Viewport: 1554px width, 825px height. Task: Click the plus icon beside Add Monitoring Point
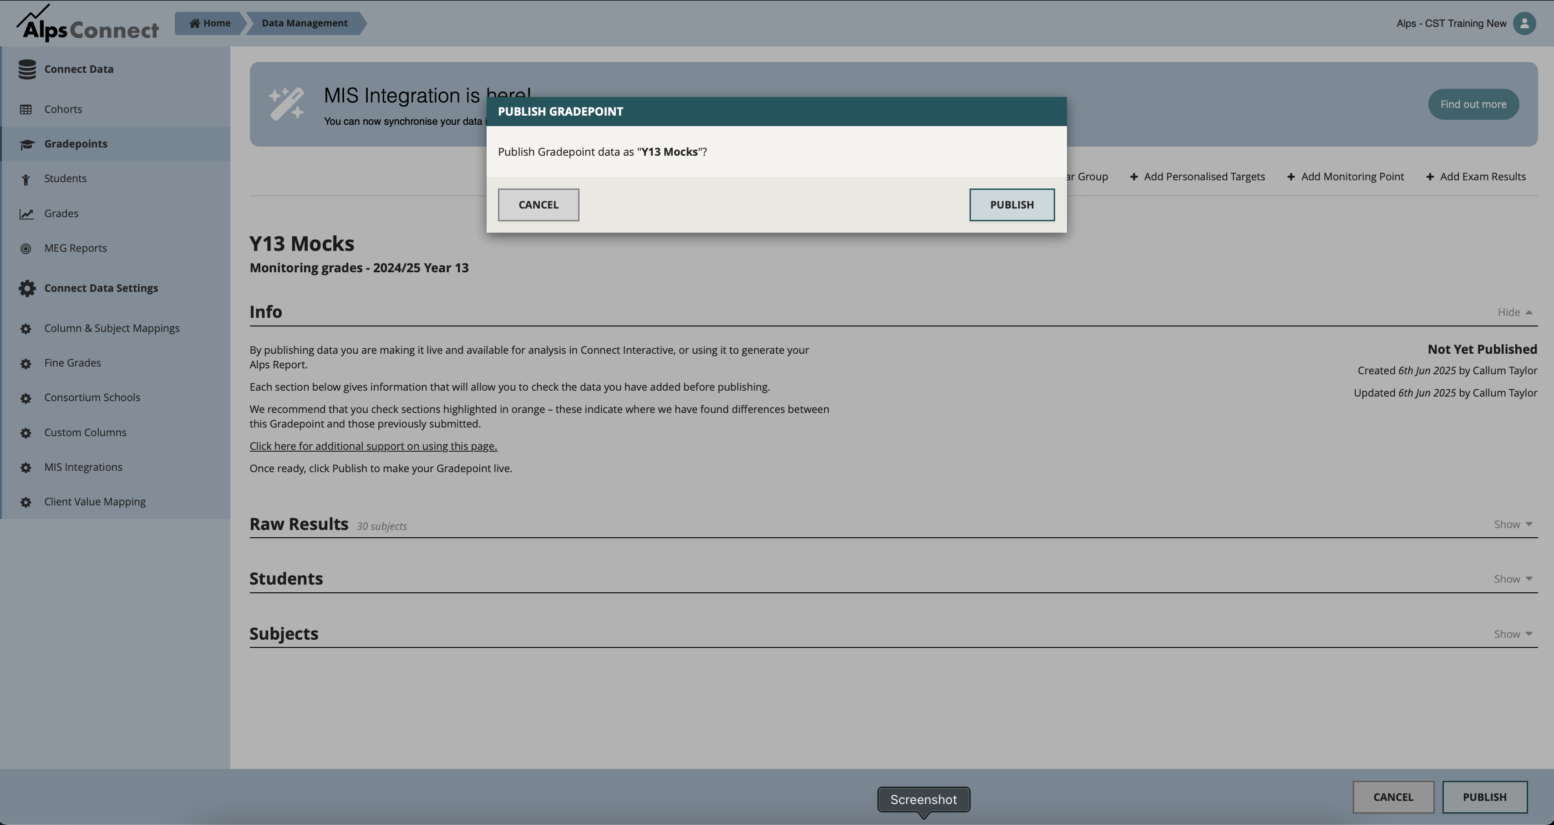point(1291,176)
